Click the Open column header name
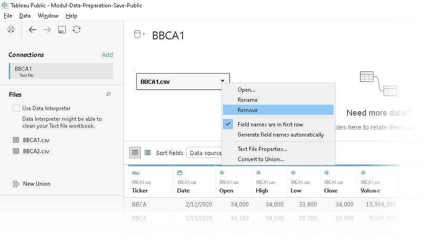 pos(226,191)
